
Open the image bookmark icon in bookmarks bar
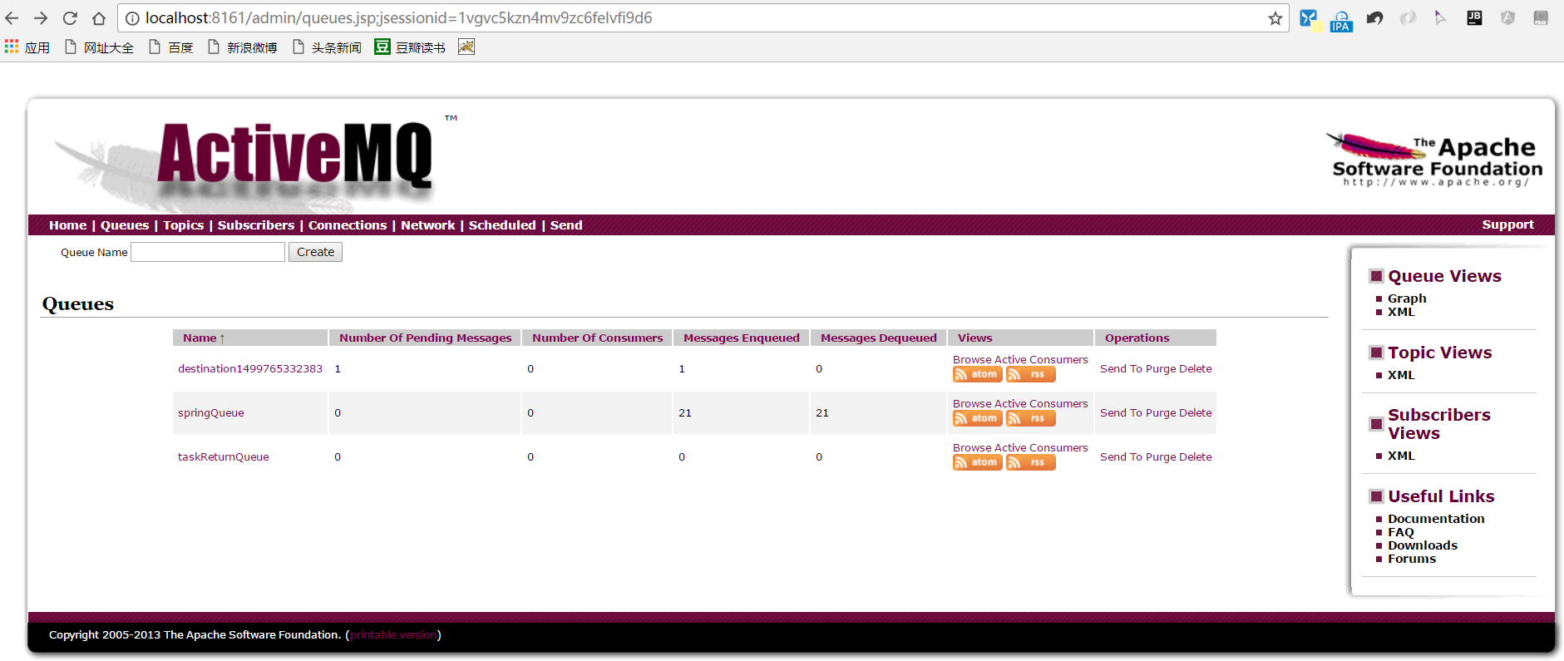(x=466, y=47)
